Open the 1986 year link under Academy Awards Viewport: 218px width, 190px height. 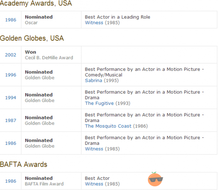click(x=11, y=20)
